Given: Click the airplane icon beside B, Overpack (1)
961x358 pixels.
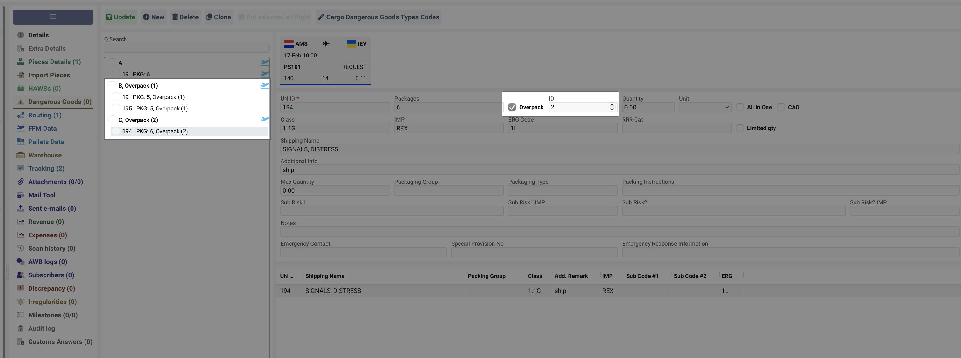Looking at the screenshot, I should click(x=264, y=86).
